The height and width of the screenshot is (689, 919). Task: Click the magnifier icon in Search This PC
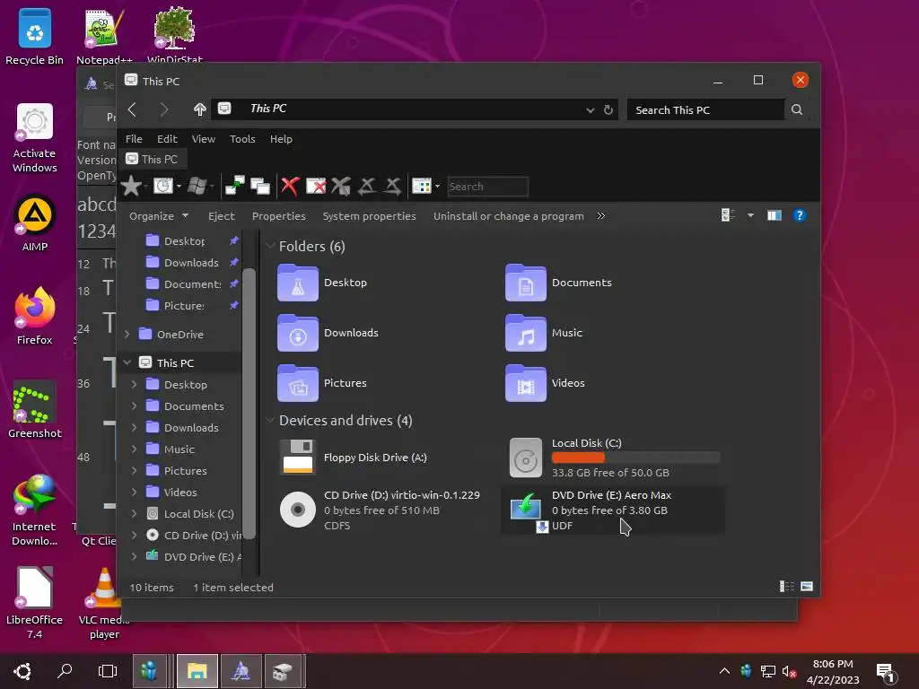point(797,109)
